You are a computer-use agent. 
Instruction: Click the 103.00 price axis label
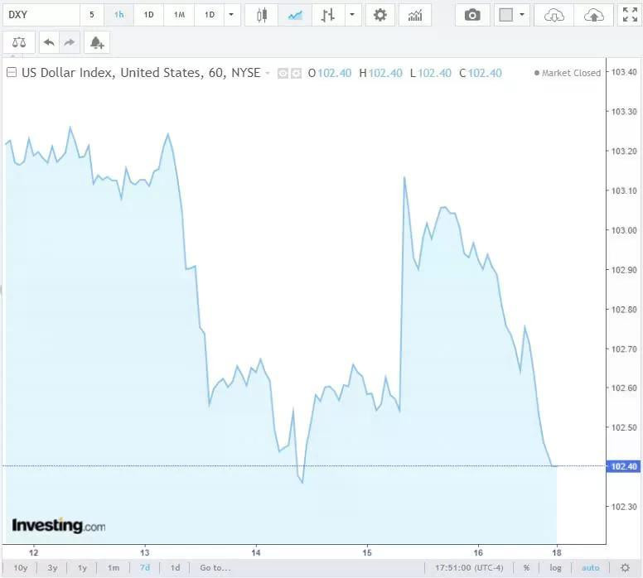624,230
